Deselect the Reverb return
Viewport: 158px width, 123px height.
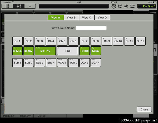pos(85,51)
